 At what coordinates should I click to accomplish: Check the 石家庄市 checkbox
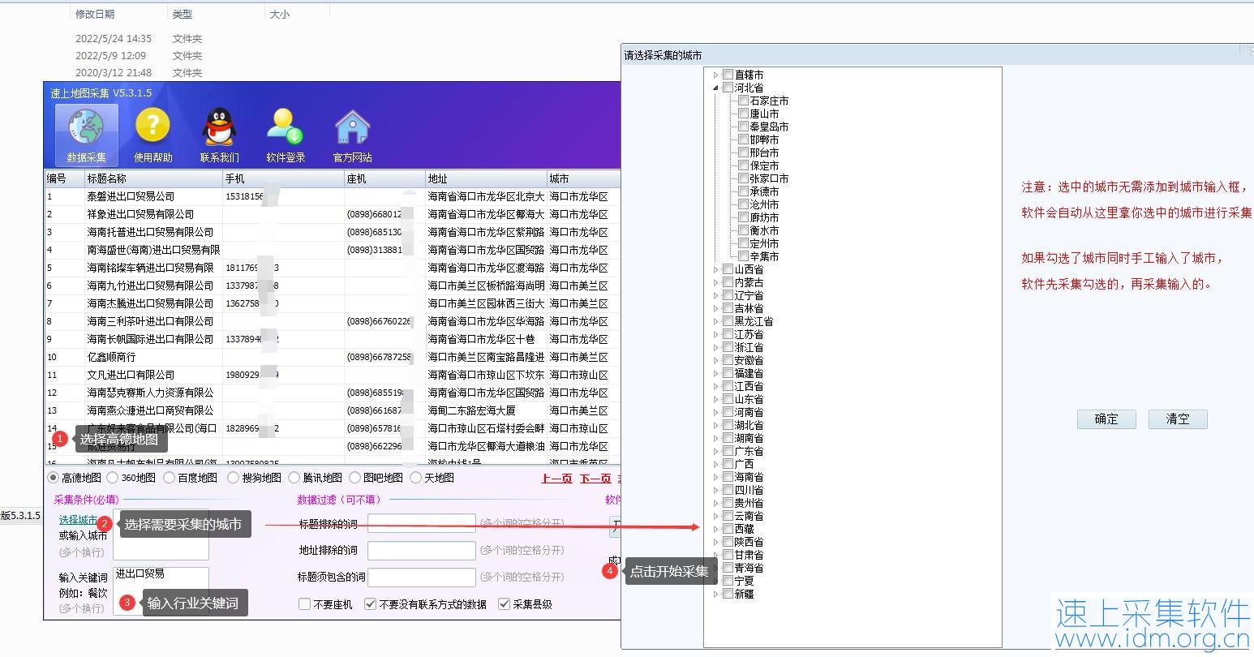click(x=743, y=101)
